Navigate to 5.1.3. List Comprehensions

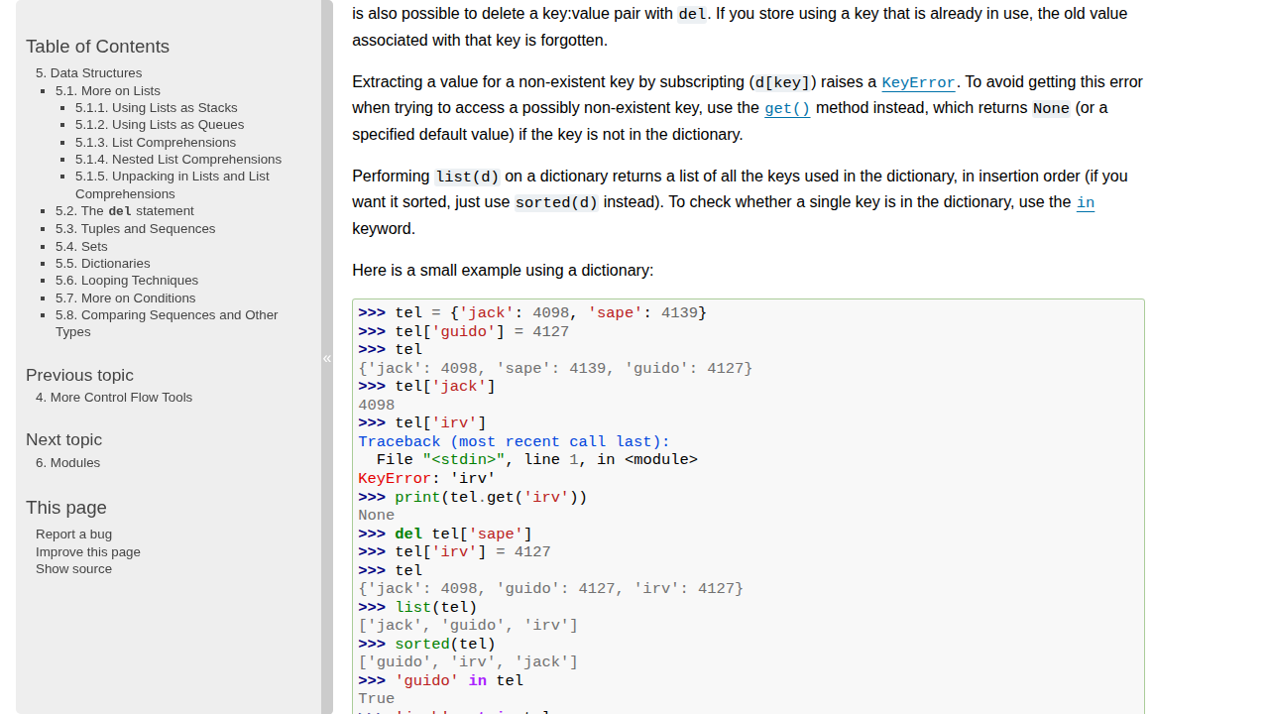[156, 143]
